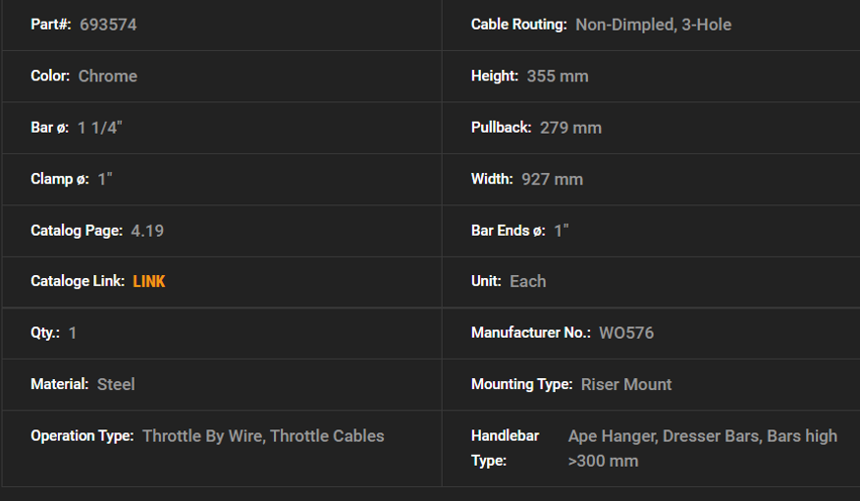
Task: Click the Color value Chrome
Action: point(108,77)
